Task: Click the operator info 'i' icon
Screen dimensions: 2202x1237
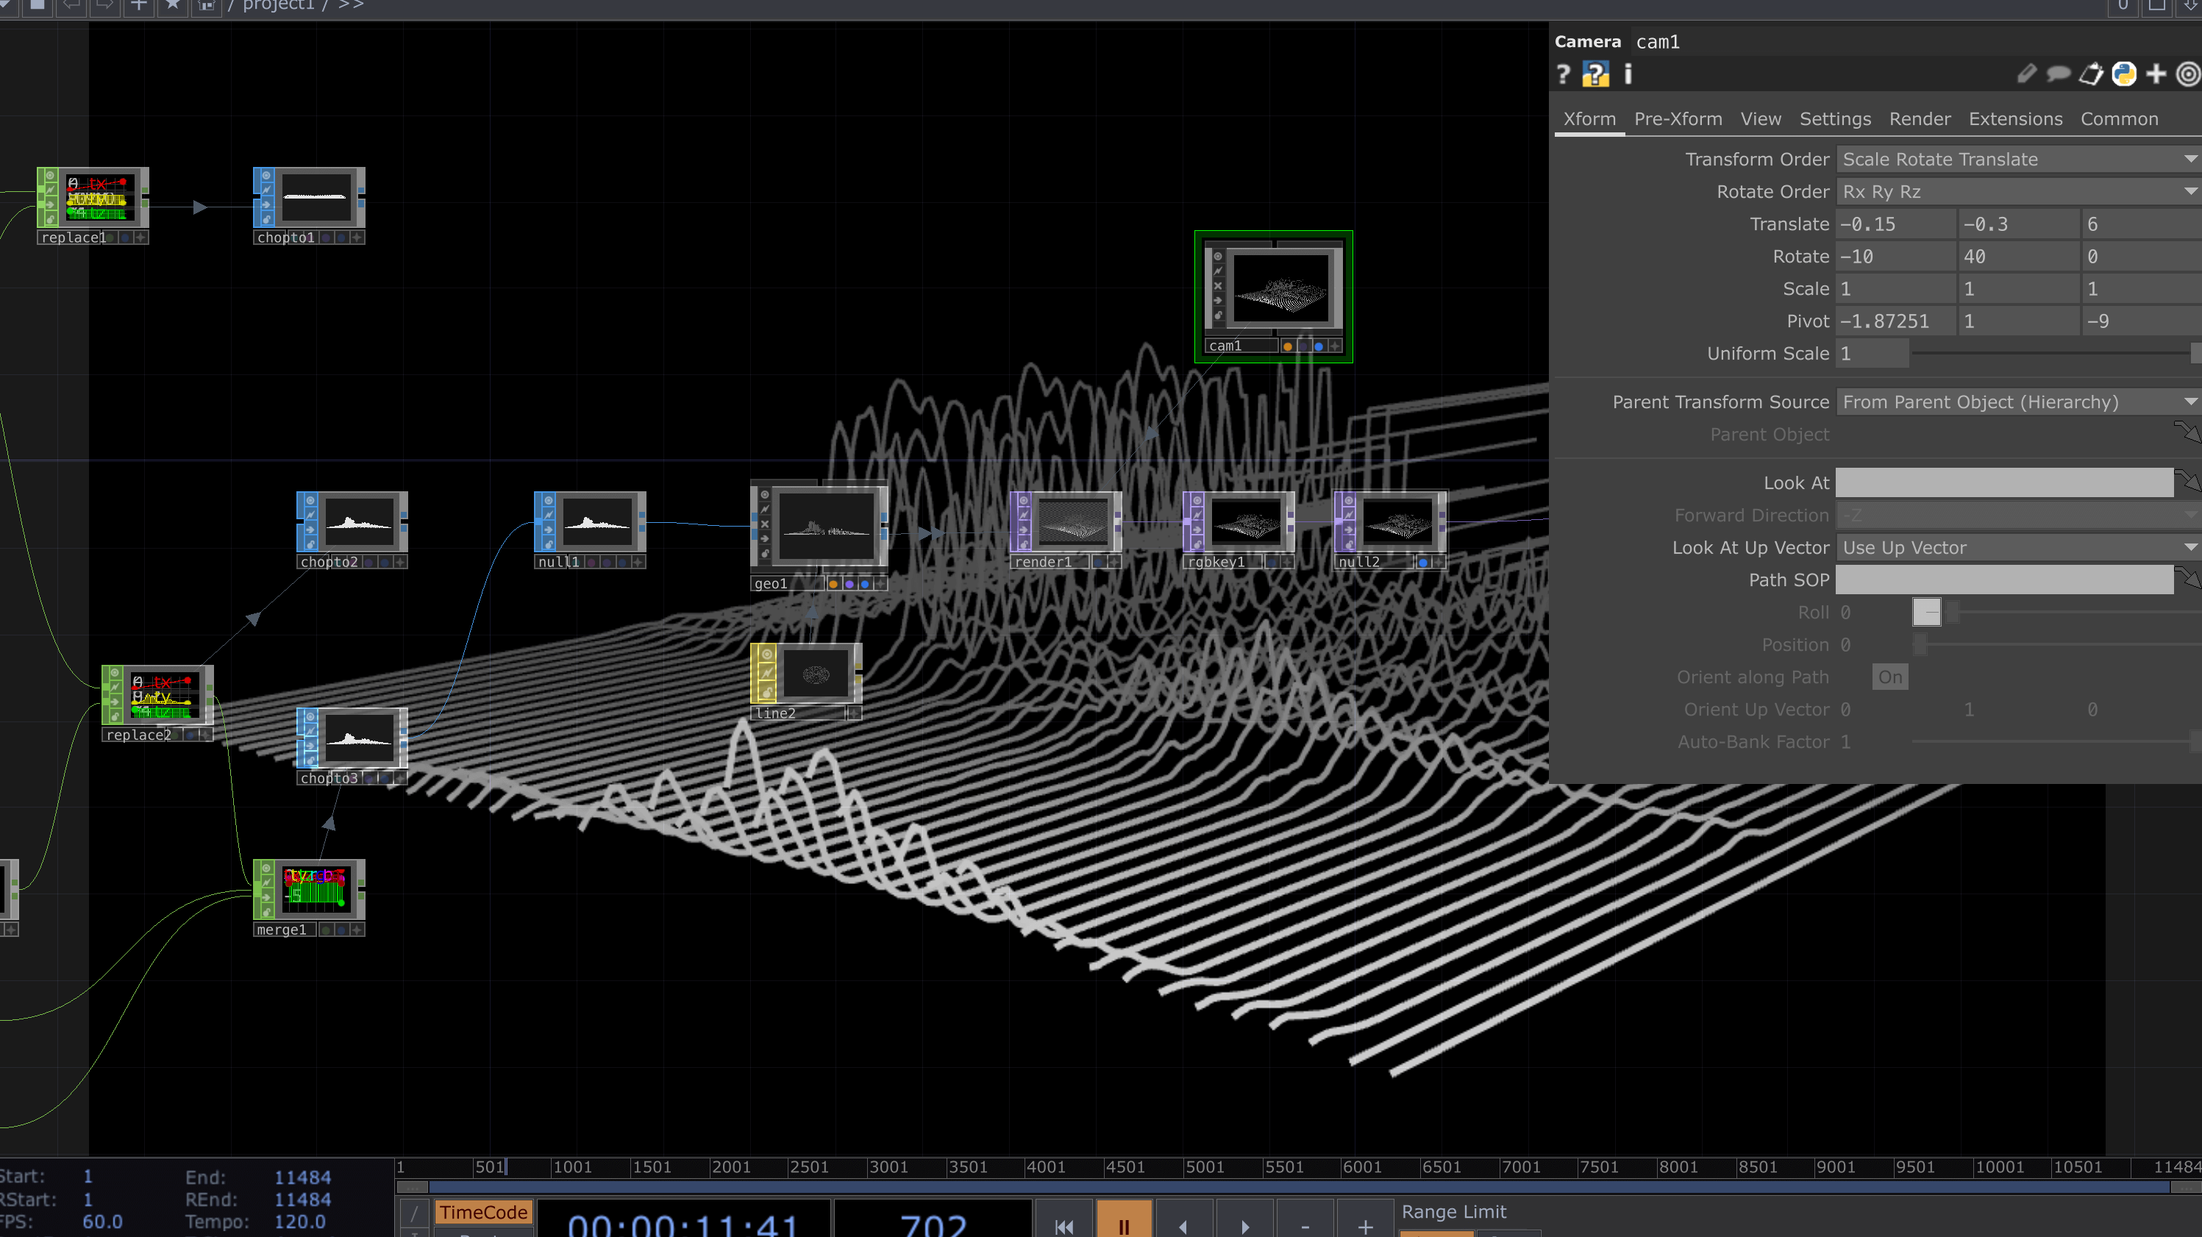Action: 1628,75
